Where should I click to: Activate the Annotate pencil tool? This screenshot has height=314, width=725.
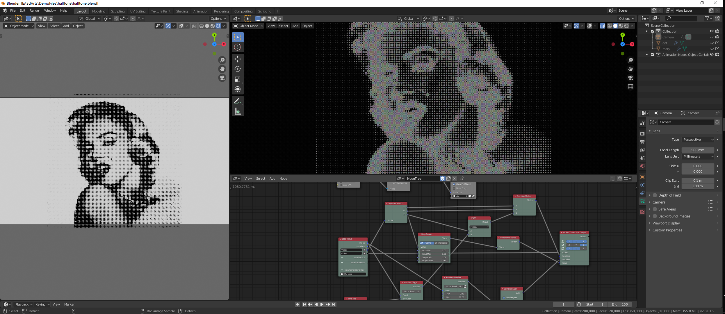click(238, 101)
